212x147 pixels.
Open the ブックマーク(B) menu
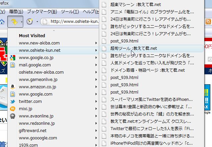click(42, 12)
